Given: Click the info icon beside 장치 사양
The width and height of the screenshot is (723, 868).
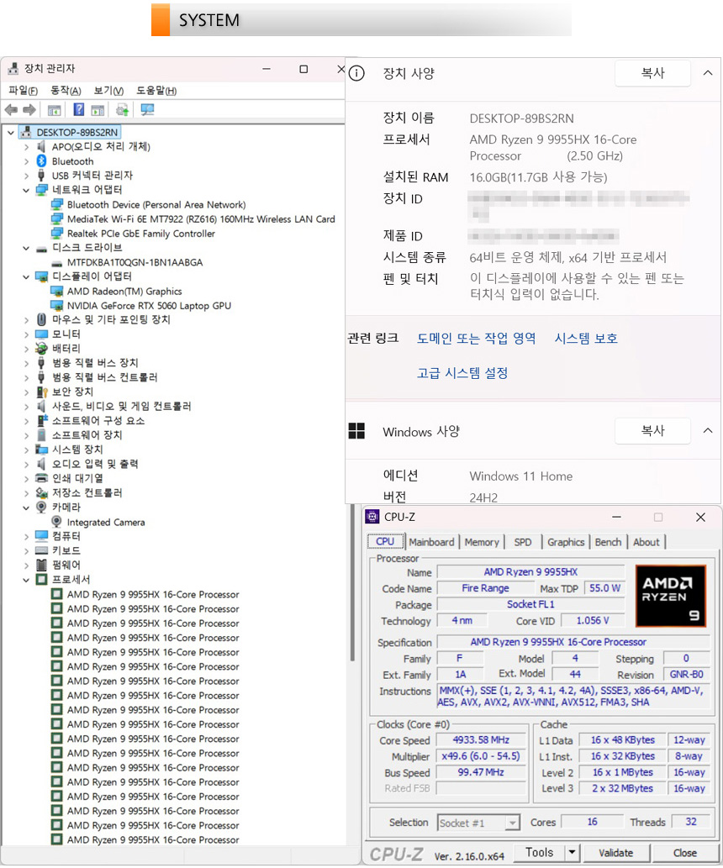Looking at the screenshot, I should 356,73.
